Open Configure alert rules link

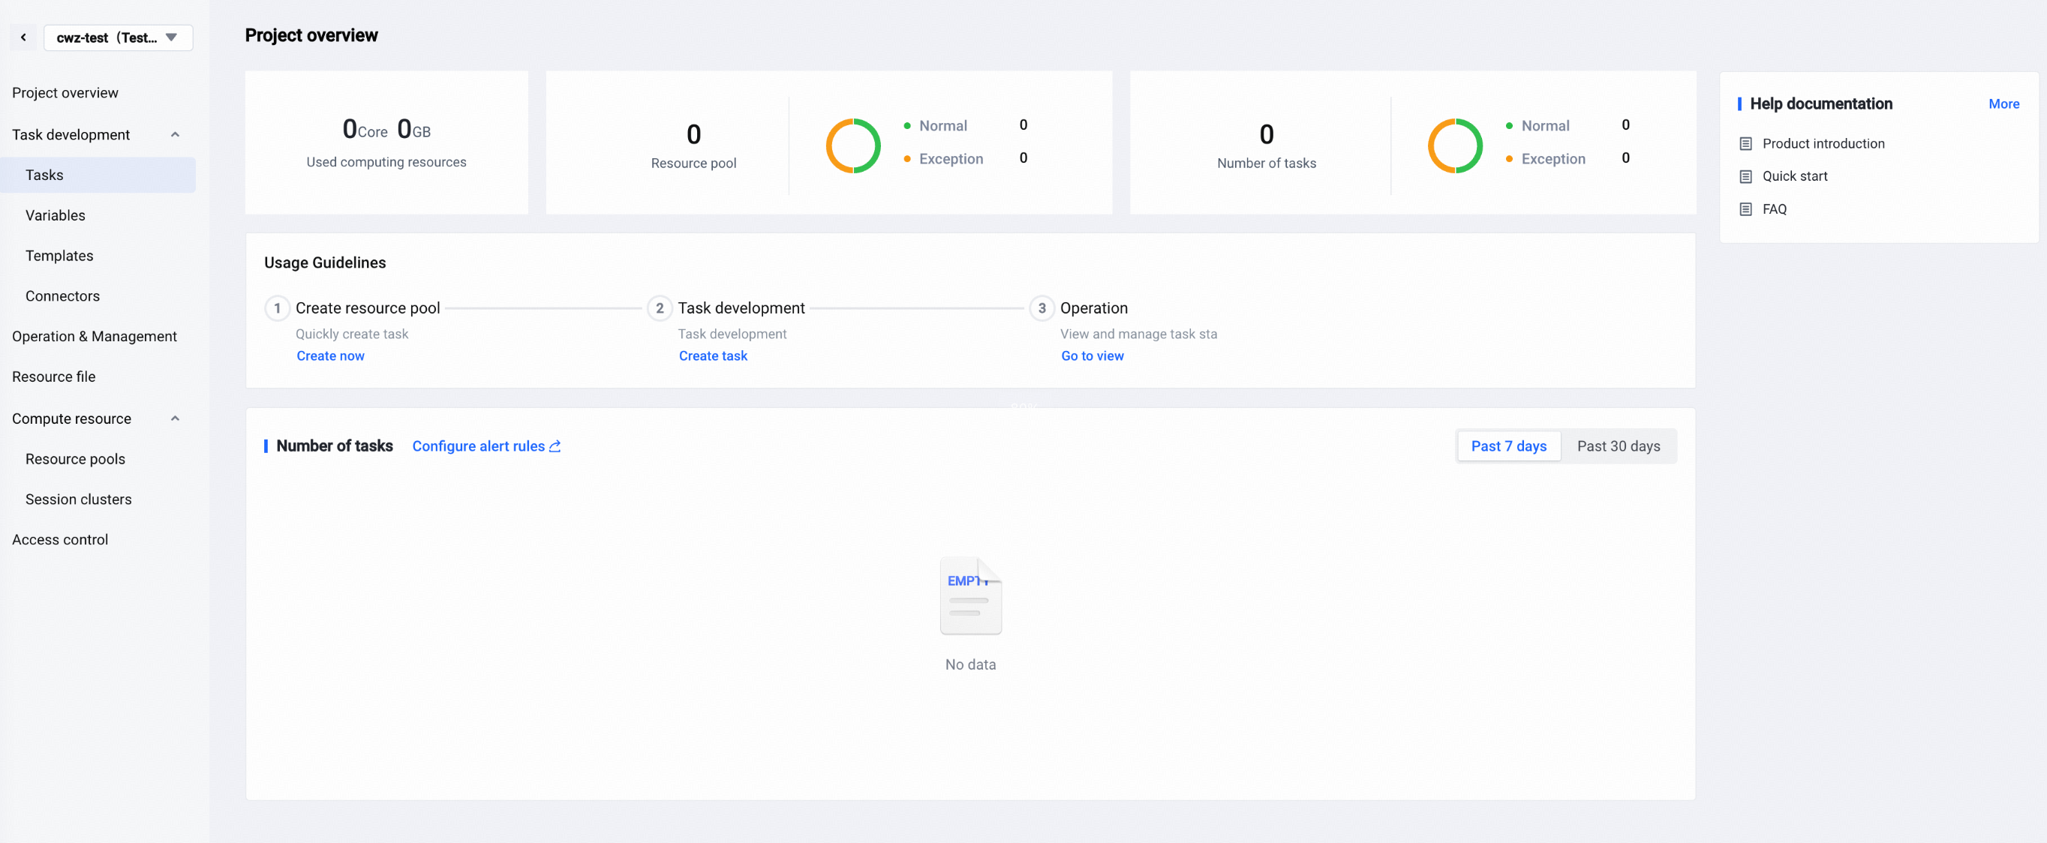click(x=479, y=446)
